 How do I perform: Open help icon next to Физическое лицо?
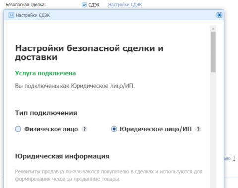pos(84,129)
